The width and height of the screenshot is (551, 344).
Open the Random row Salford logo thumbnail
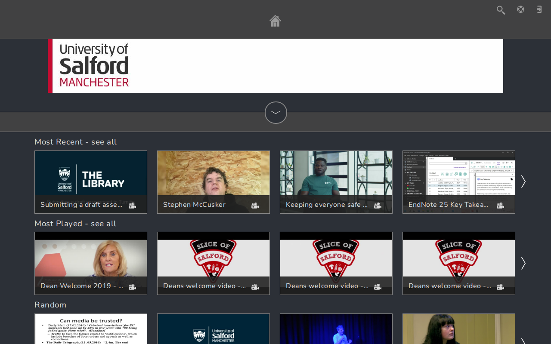[214, 329]
